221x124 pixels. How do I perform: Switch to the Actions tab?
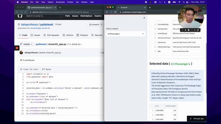click(68, 35)
